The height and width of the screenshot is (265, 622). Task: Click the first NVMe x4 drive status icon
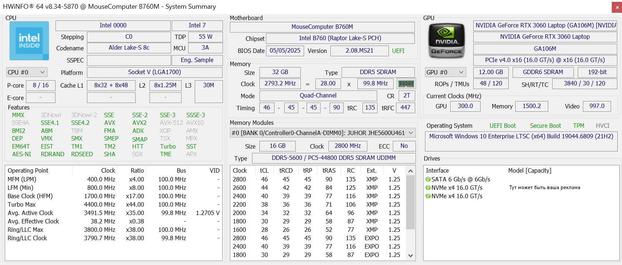pos(428,188)
